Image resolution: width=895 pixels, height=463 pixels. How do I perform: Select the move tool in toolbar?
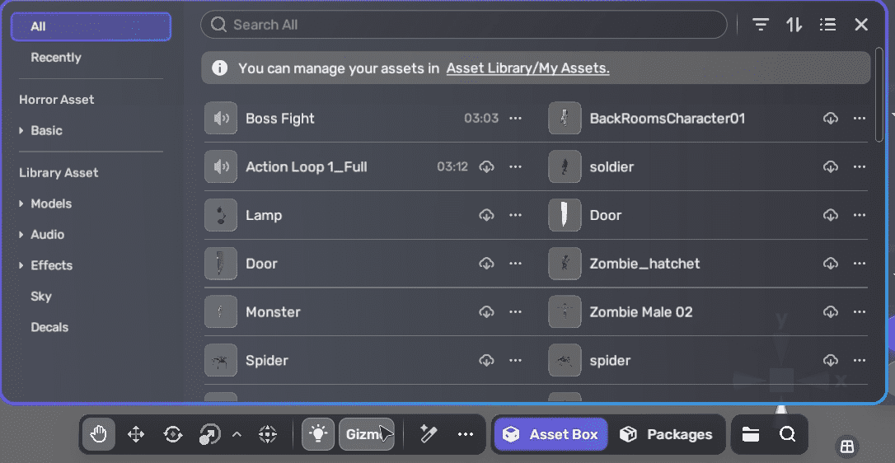coord(136,434)
